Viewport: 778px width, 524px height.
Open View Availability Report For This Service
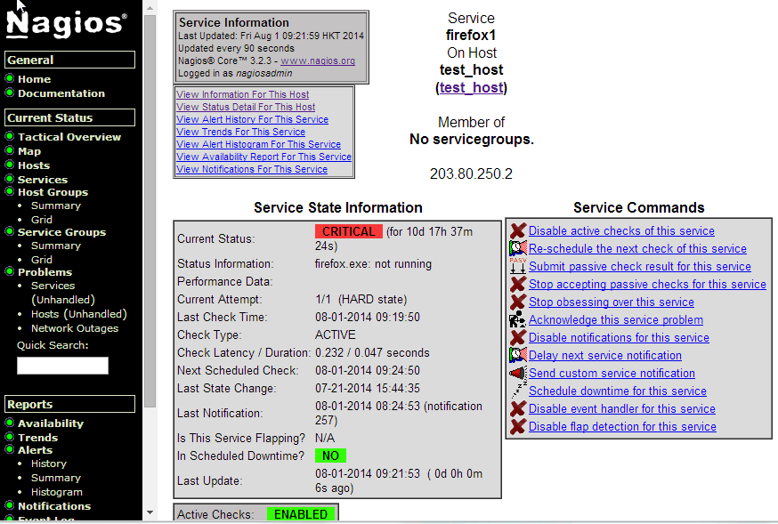(264, 157)
